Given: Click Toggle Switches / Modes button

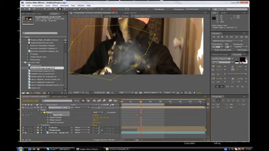Looking at the screenshot, I should coord(104,140).
